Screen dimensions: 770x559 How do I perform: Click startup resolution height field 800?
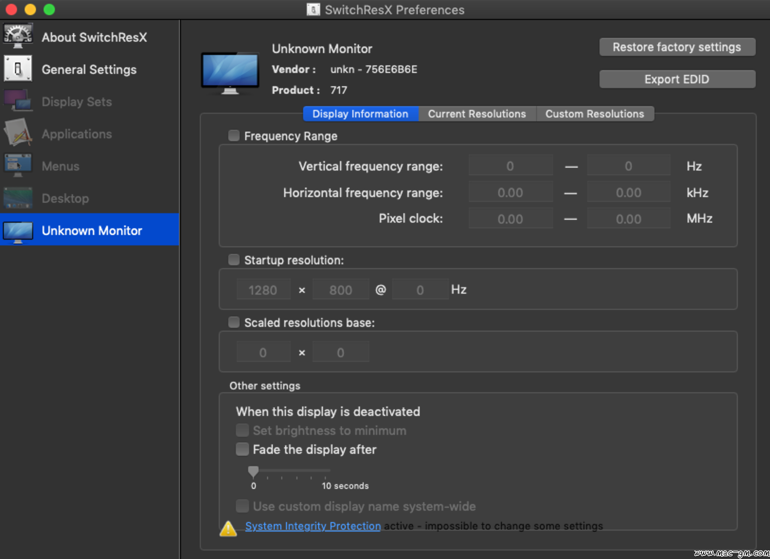click(340, 289)
